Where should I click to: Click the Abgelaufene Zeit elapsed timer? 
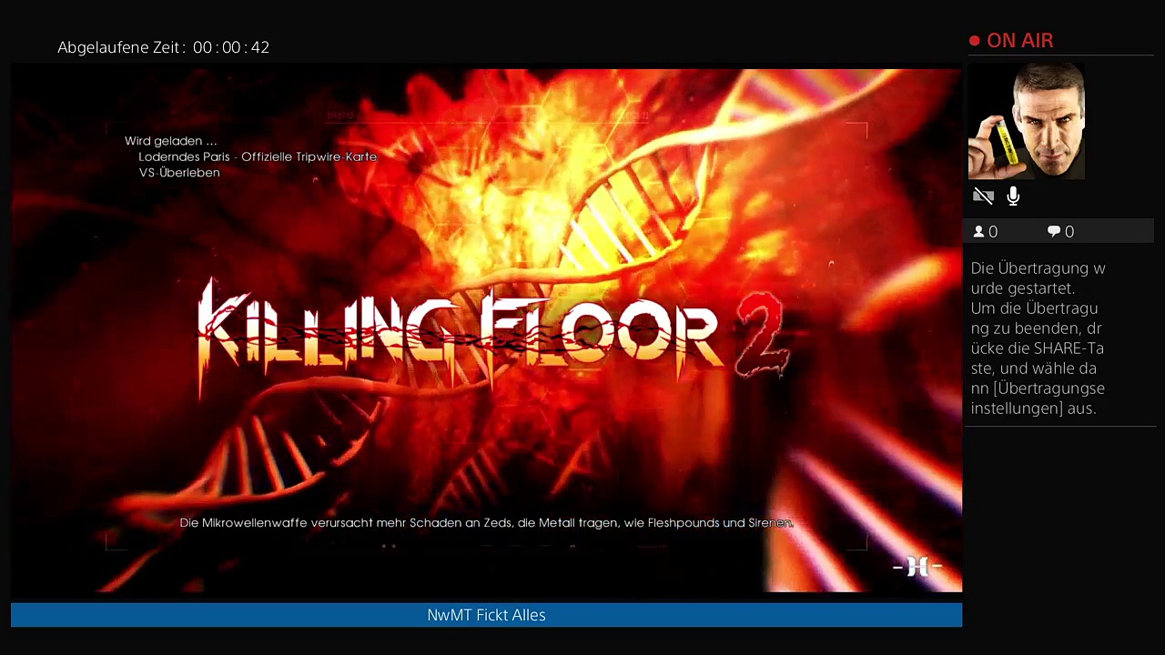point(164,47)
